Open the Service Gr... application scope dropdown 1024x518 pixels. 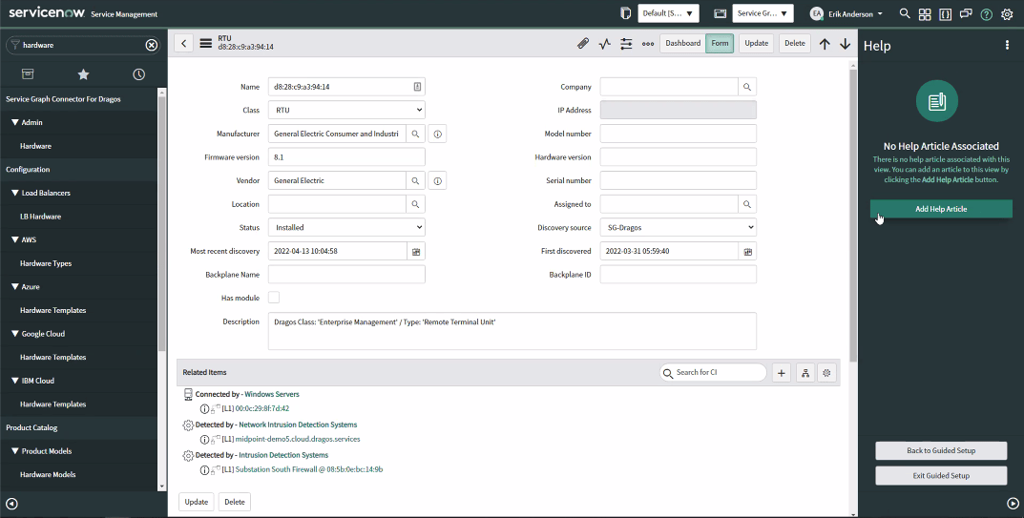763,13
